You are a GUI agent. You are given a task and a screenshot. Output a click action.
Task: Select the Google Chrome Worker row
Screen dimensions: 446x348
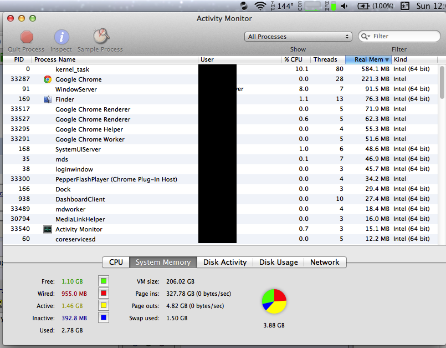(x=220, y=139)
